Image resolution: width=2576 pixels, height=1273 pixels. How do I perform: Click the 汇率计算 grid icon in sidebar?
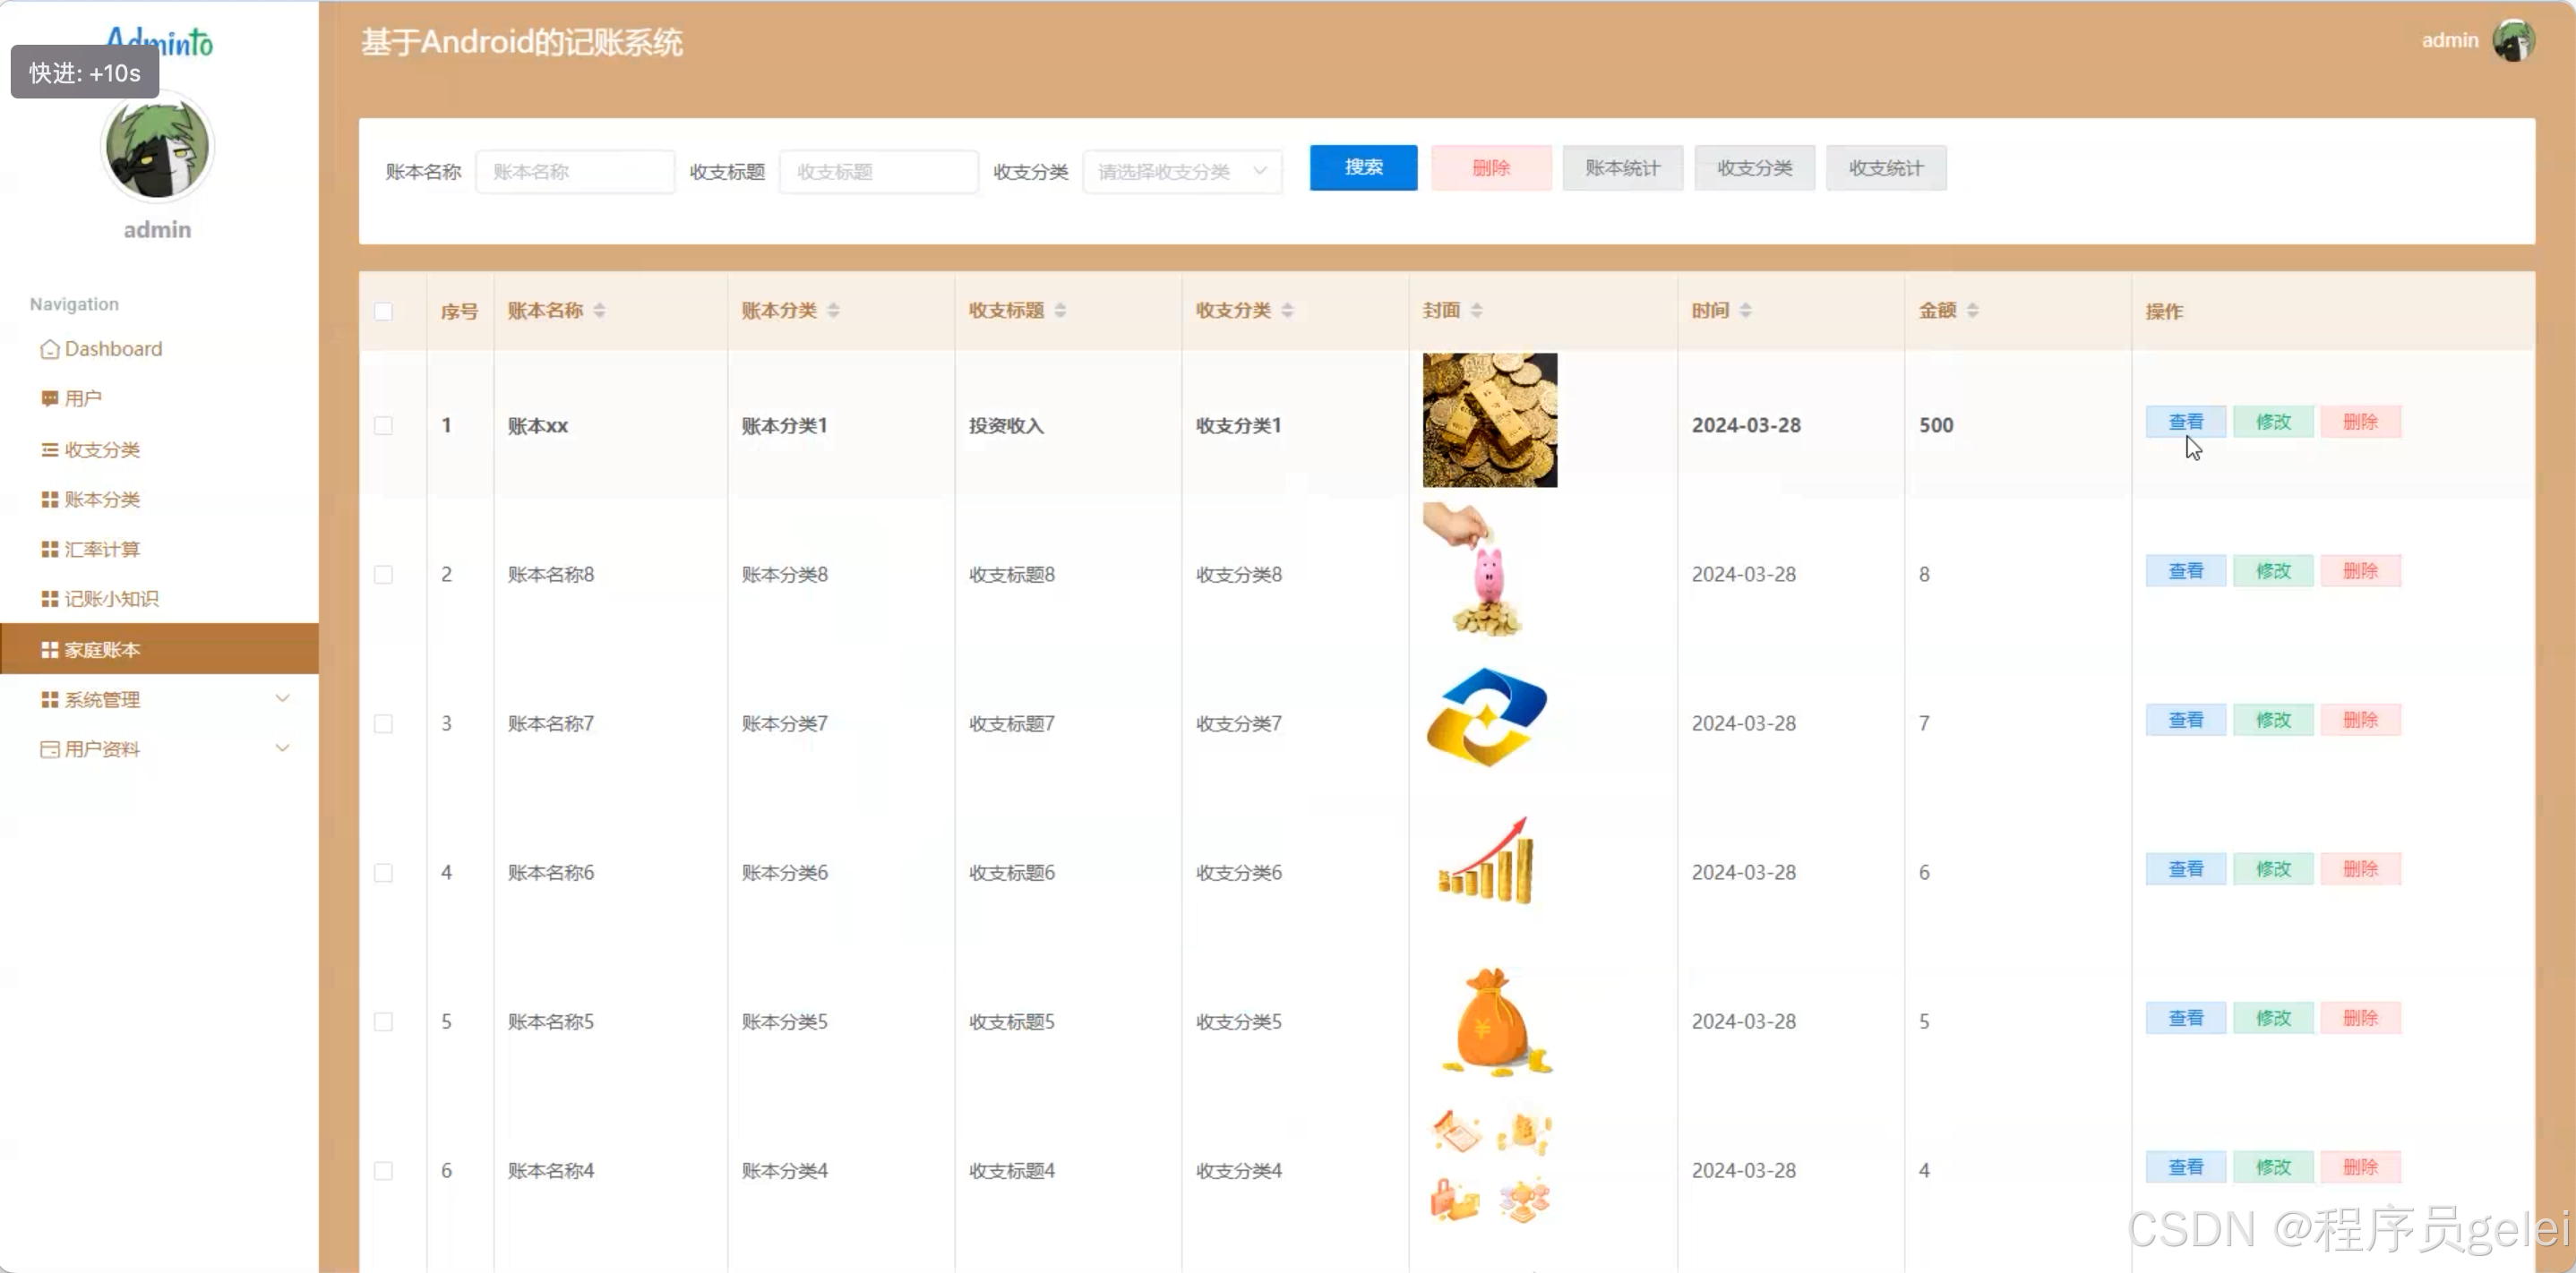point(49,549)
